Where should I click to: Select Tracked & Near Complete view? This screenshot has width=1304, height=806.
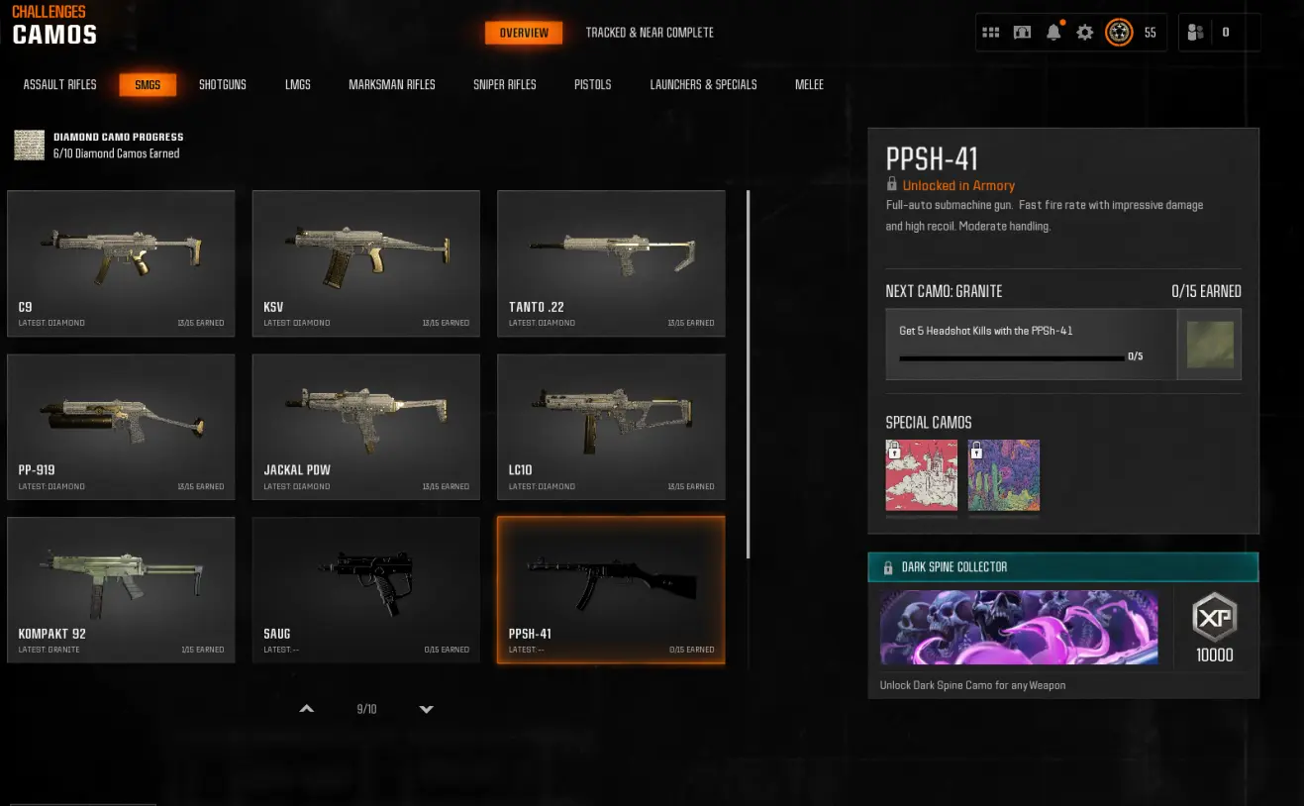(650, 33)
